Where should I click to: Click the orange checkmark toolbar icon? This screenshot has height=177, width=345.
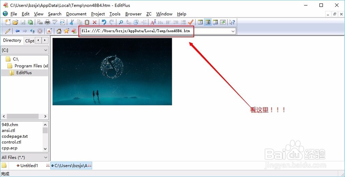pyautogui.click(x=190, y=22)
